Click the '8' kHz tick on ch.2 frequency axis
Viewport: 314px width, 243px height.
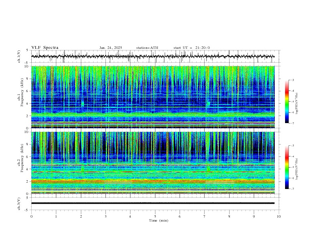28,145
